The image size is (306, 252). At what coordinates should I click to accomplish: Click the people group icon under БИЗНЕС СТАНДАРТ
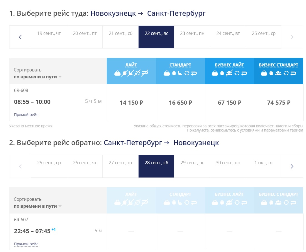point(278,73)
